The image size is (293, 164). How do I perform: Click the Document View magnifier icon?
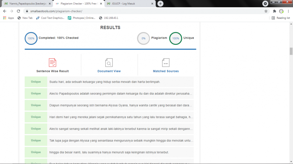109,62
